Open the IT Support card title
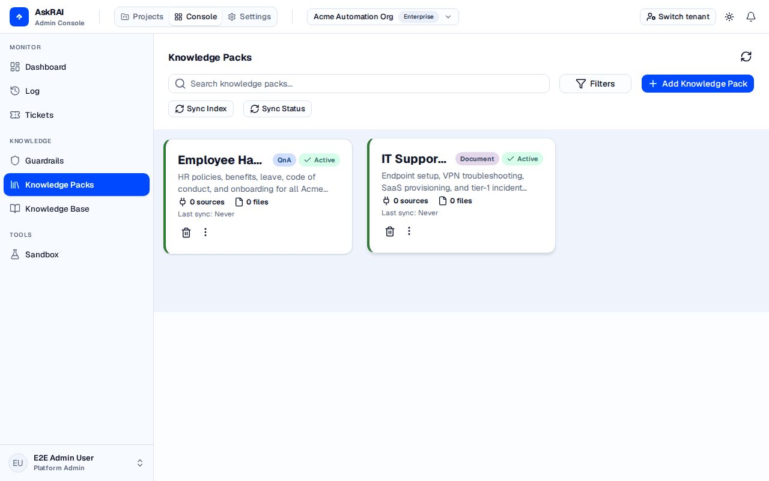The height and width of the screenshot is (481, 769). pyautogui.click(x=414, y=159)
